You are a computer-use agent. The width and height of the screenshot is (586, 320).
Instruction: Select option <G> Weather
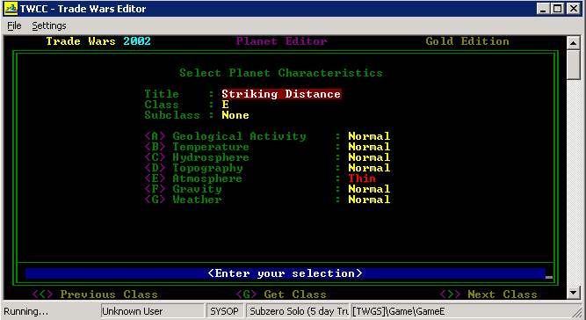coord(183,200)
